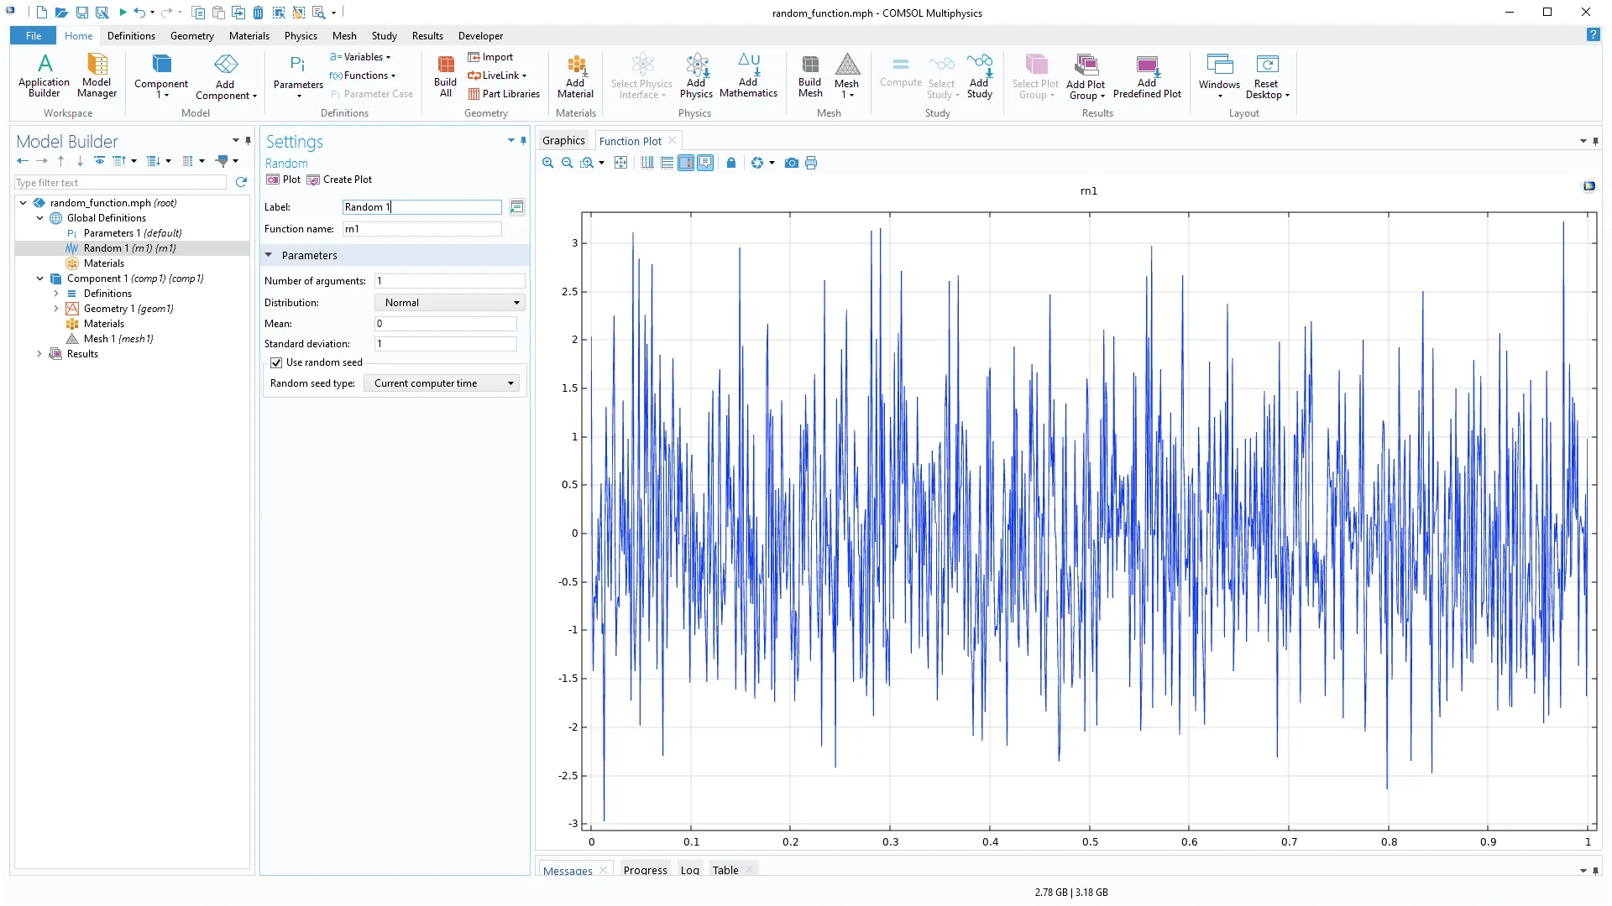
Task: Toggle the x-axis log scale button
Action: 647,163
